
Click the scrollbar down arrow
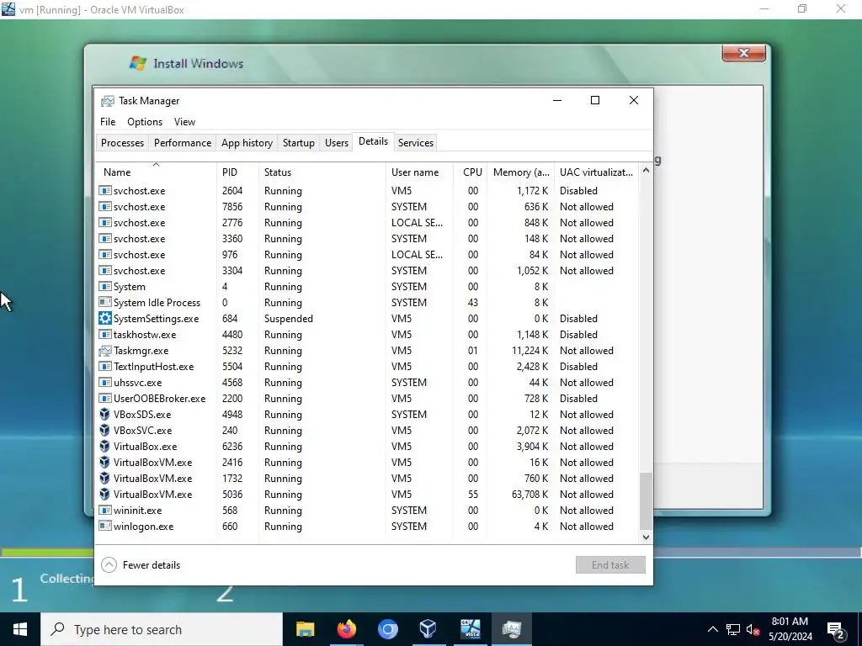click(646, 537)
